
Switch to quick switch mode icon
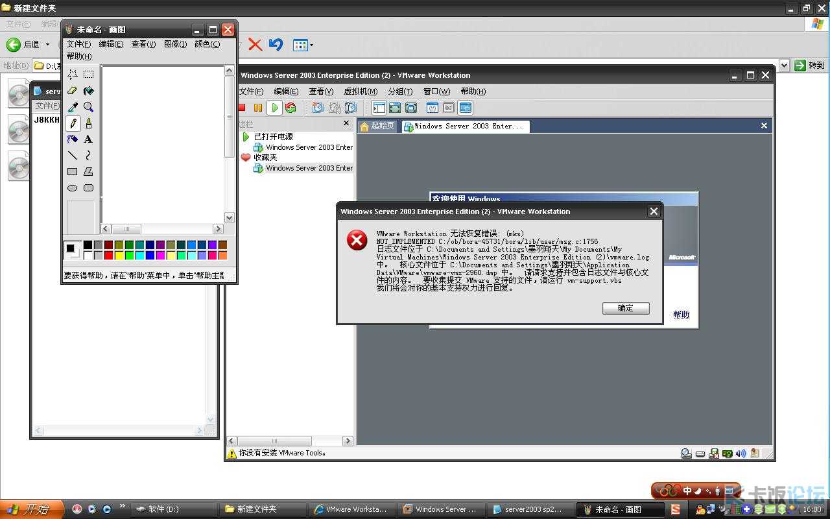click(x=411, y=108)
